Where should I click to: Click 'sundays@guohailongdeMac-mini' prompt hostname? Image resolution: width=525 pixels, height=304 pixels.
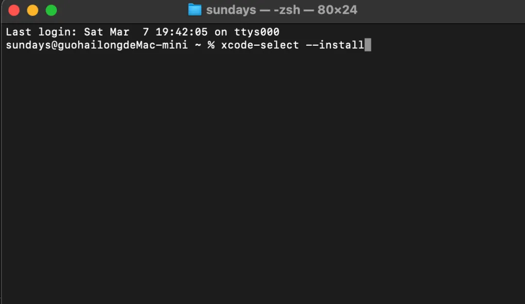tap(97, 45)
